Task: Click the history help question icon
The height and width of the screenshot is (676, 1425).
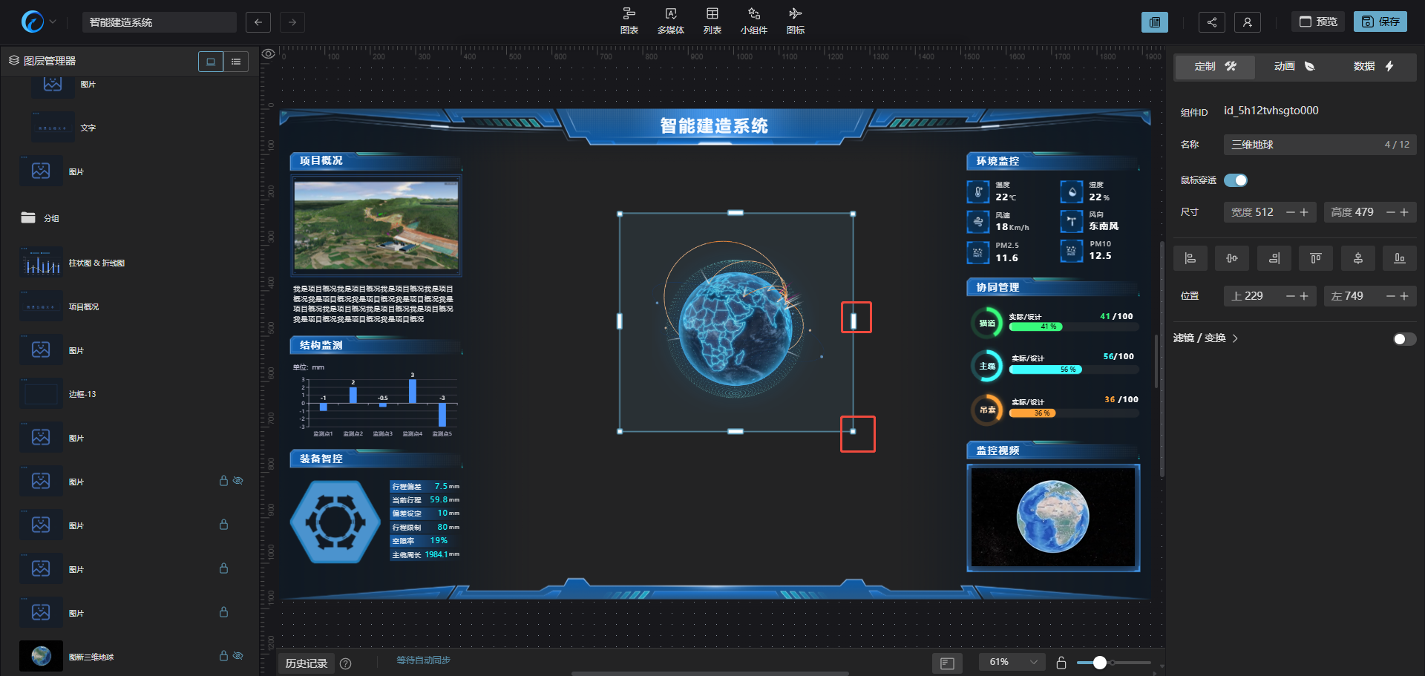Action: coord(345,663)
